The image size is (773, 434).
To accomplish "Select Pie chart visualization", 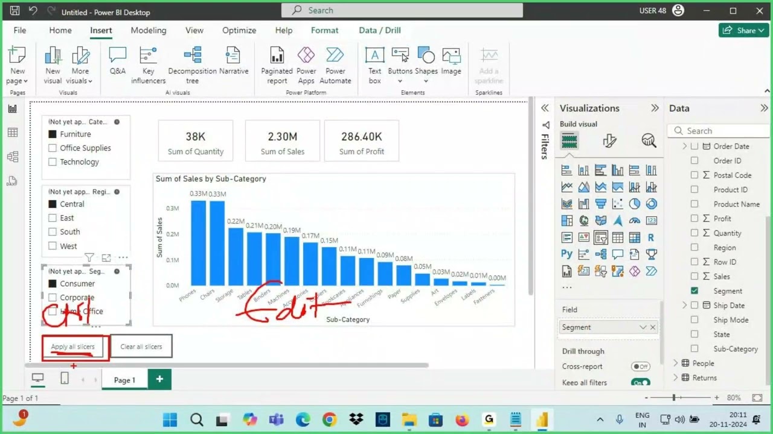I will 634,204.
